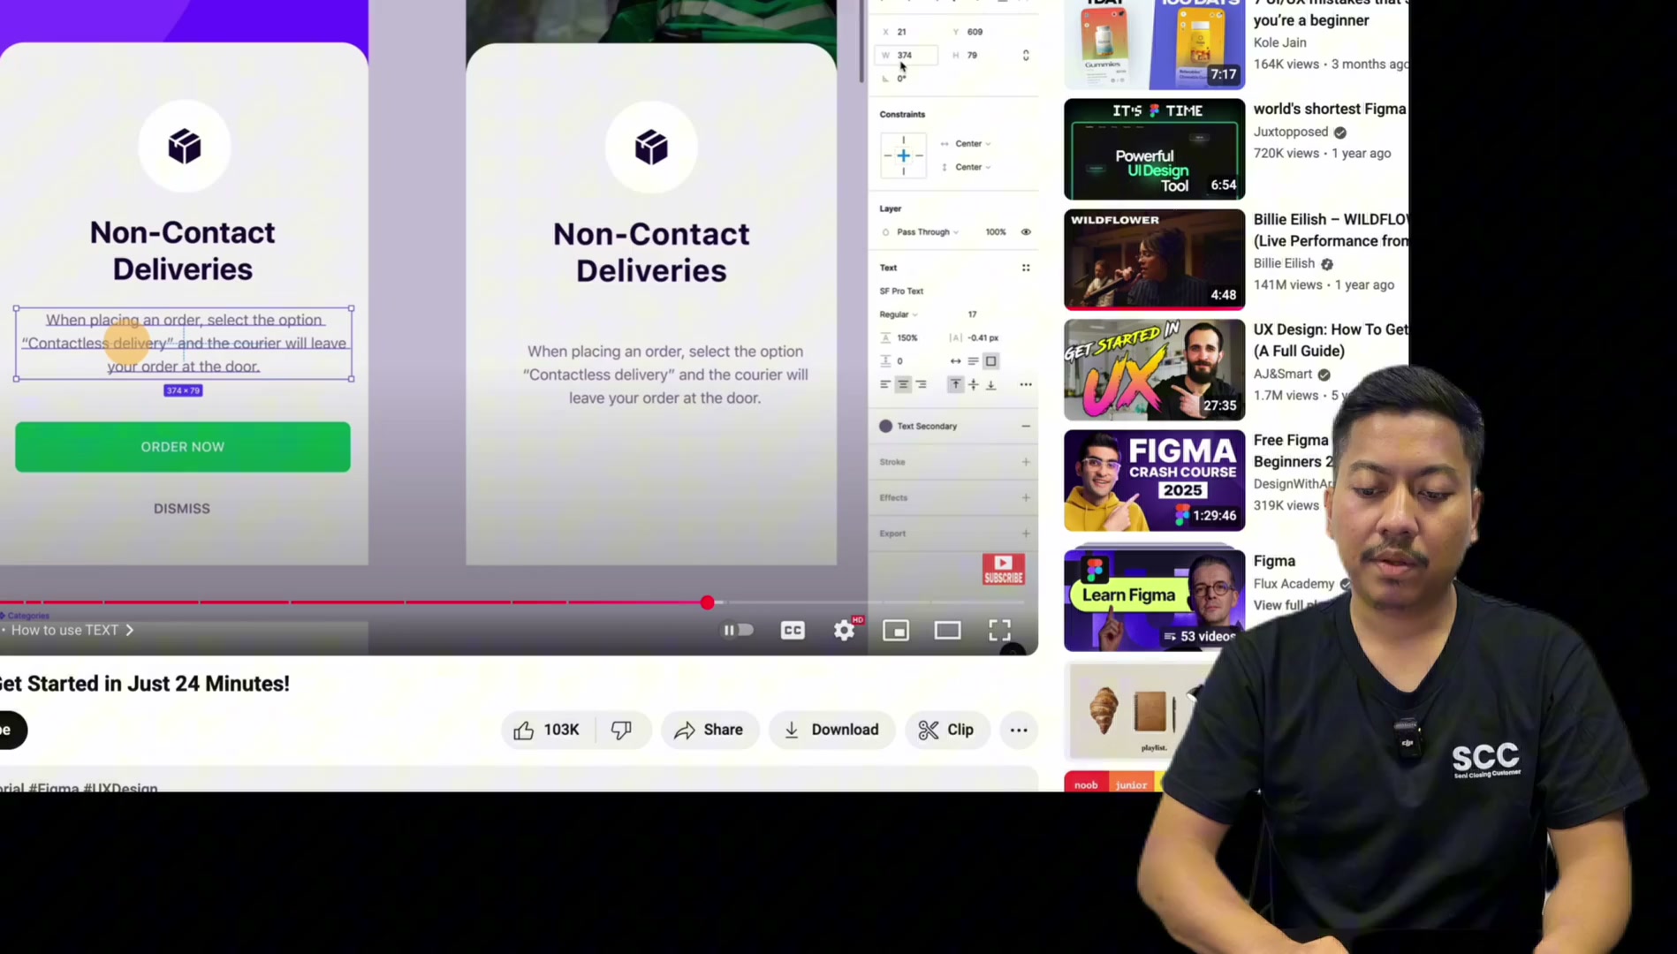
Task: Open YouTube player settings gear
Action: [845, 630]
